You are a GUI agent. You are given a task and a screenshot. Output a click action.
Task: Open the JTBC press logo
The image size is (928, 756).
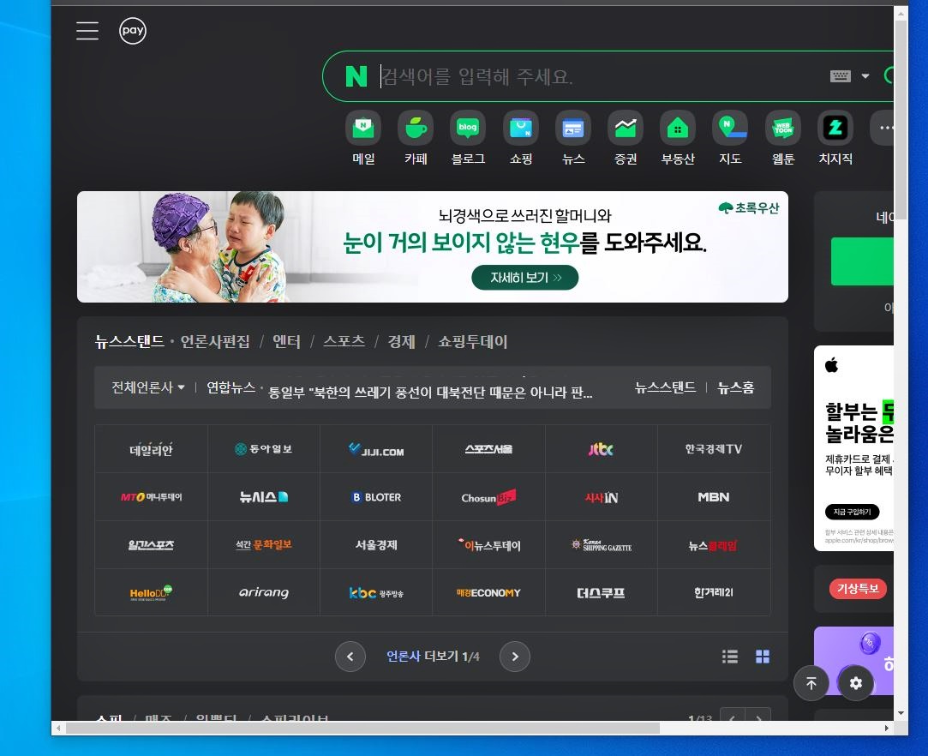tap(602, 449)
